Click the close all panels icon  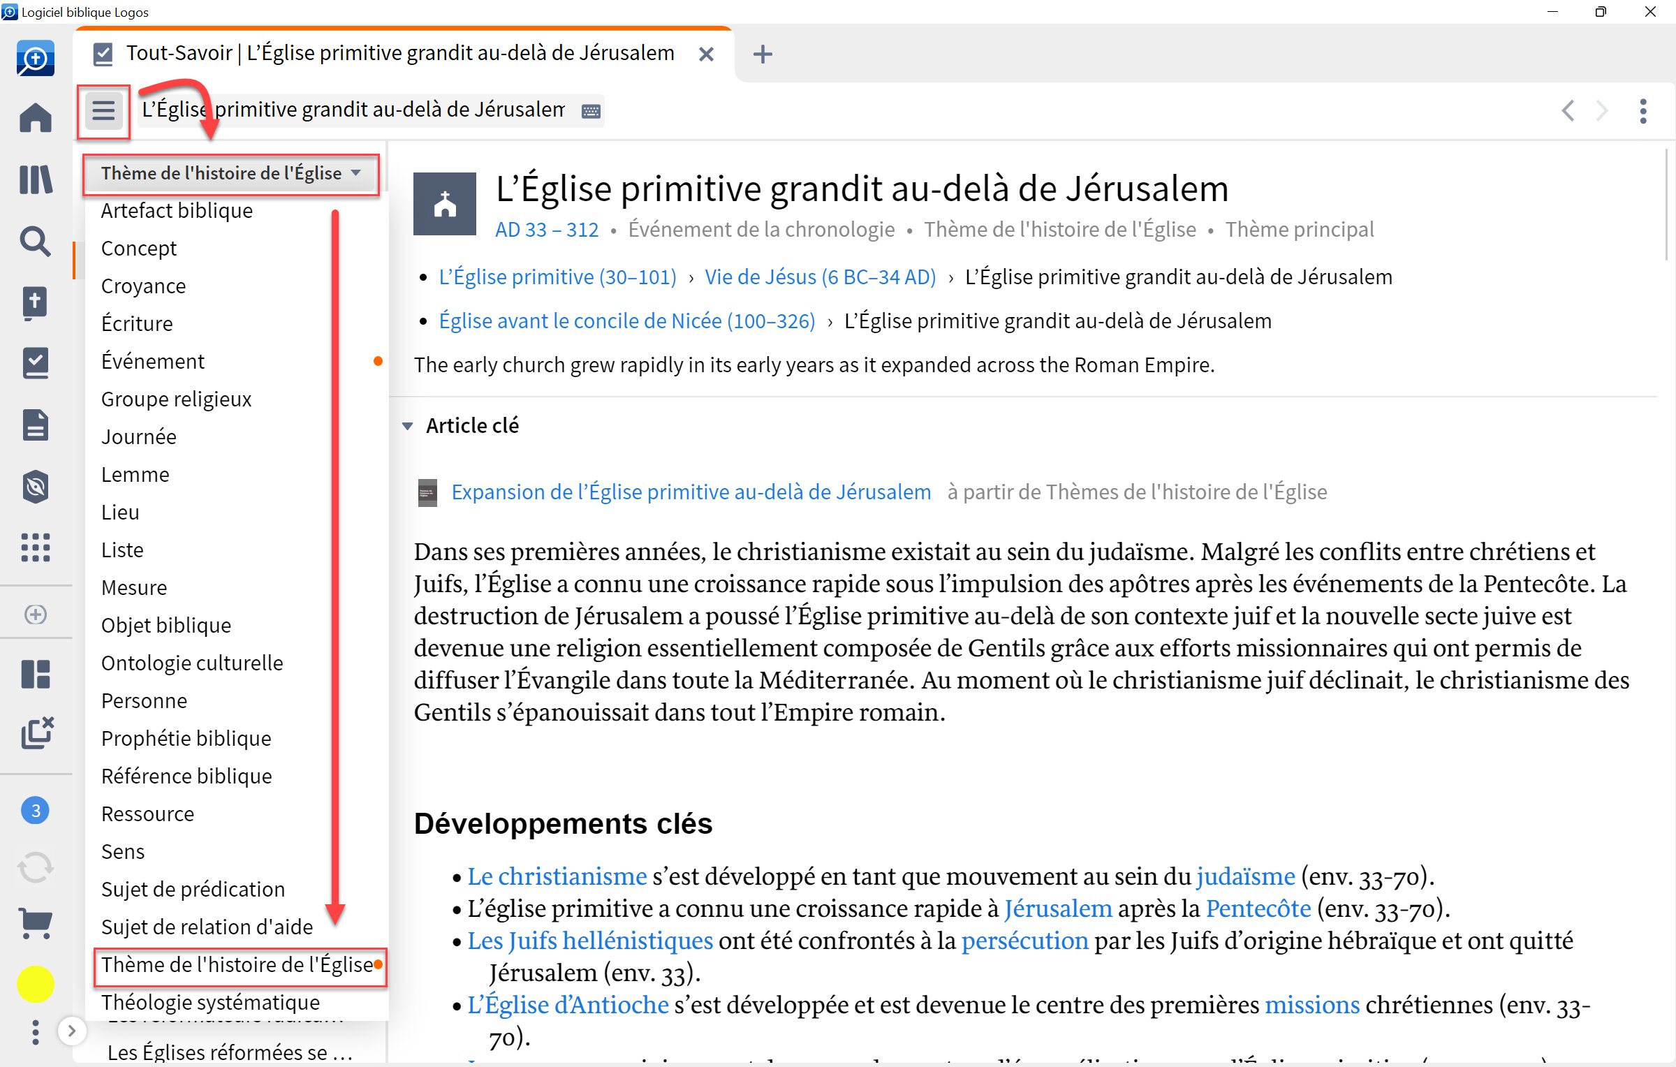[x=36, y=733]
